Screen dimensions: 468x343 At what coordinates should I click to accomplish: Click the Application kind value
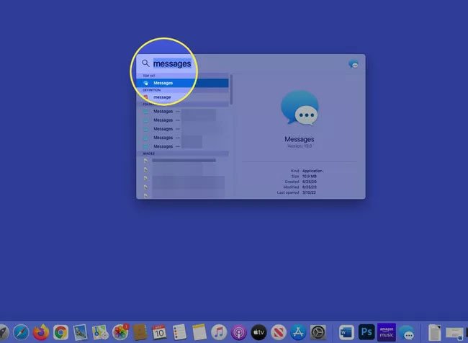[x=312, y=171]
